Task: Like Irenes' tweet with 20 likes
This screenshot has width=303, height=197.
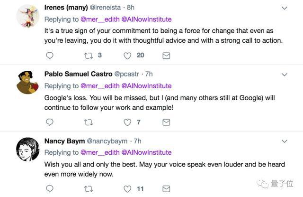Action: [127, 56]
